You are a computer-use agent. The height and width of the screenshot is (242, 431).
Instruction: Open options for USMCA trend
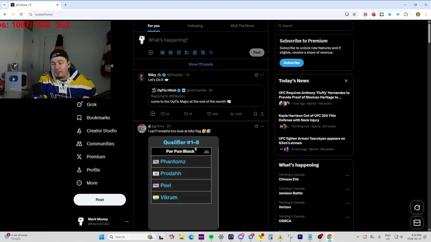347,217
